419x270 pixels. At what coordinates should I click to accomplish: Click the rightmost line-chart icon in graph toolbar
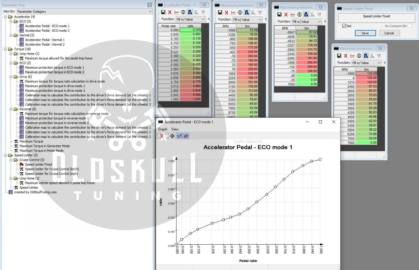coord(186,136)
